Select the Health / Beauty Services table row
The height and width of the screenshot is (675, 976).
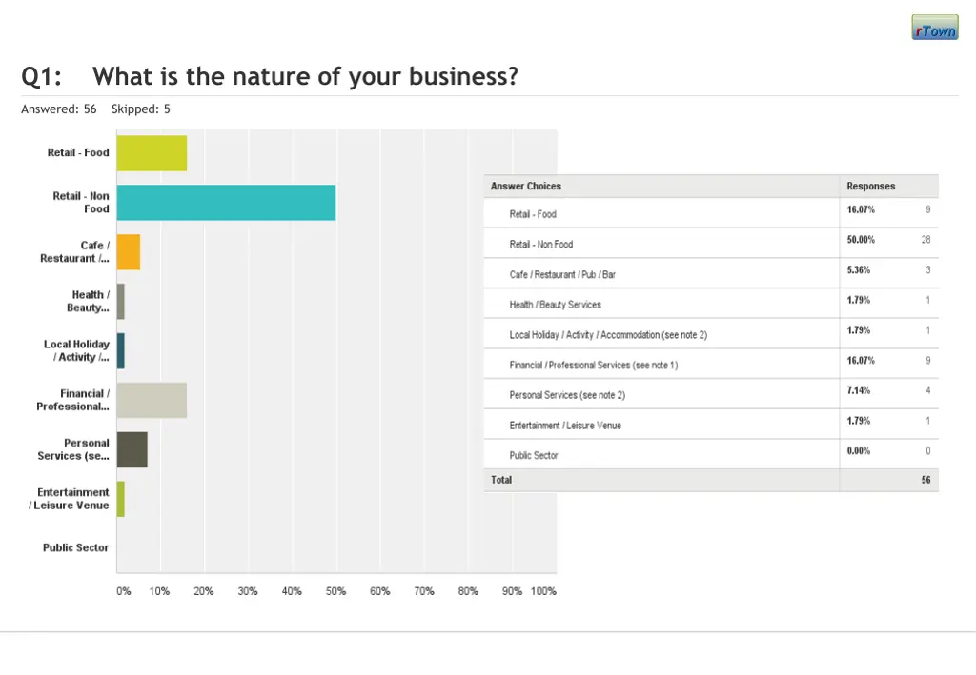click(x=555, y=305)
